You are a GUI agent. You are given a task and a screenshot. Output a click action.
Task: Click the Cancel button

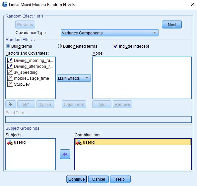(98, 179)
